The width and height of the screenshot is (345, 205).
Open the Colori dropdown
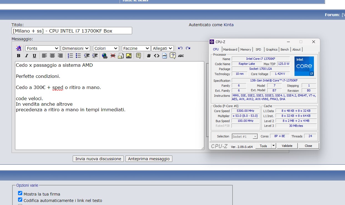click(106, 48)
